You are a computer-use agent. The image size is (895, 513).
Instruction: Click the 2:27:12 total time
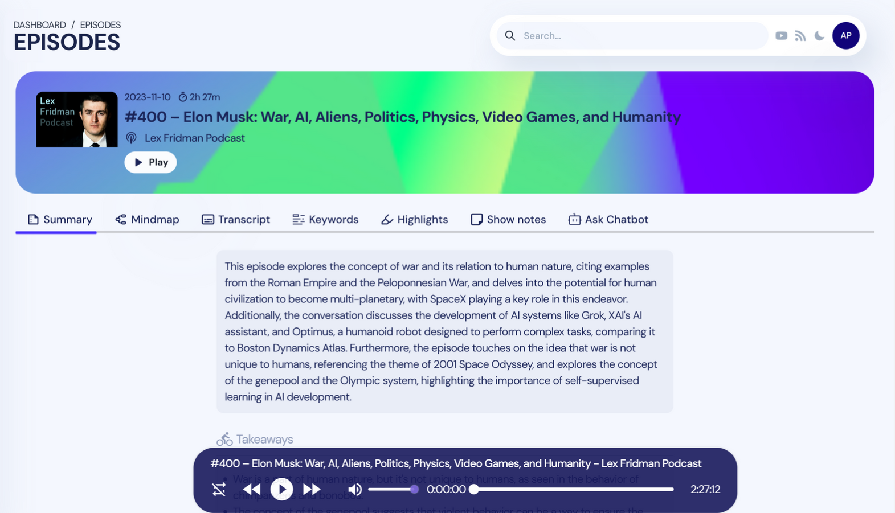coord(705,489)
